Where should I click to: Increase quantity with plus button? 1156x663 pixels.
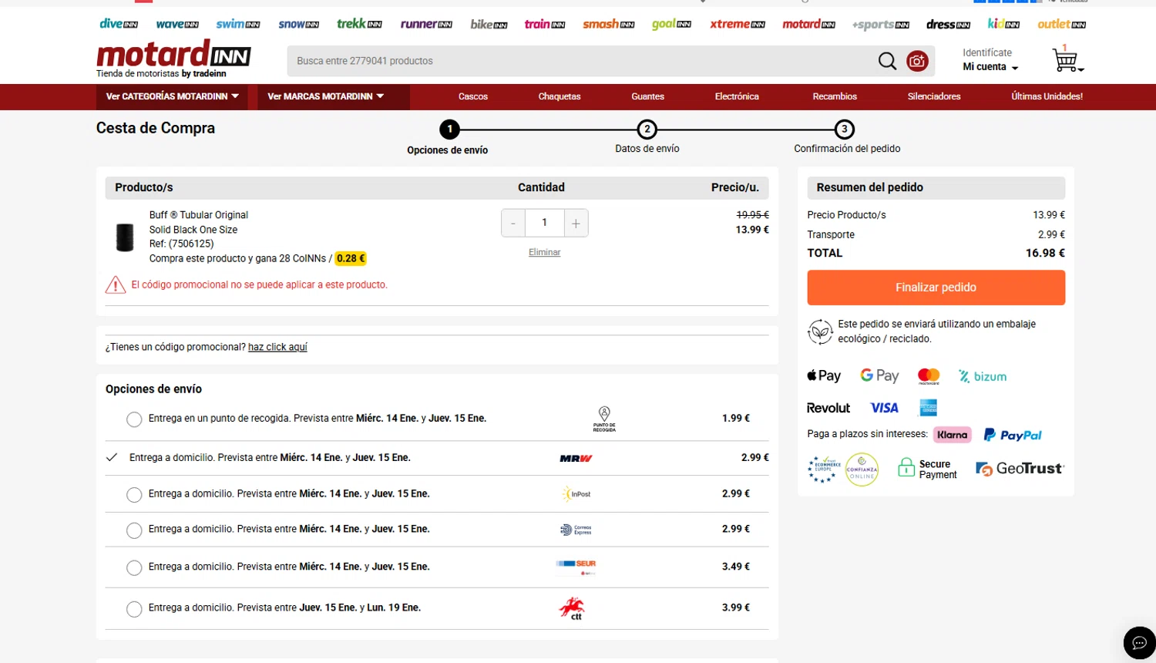click(x=576, y=223)
